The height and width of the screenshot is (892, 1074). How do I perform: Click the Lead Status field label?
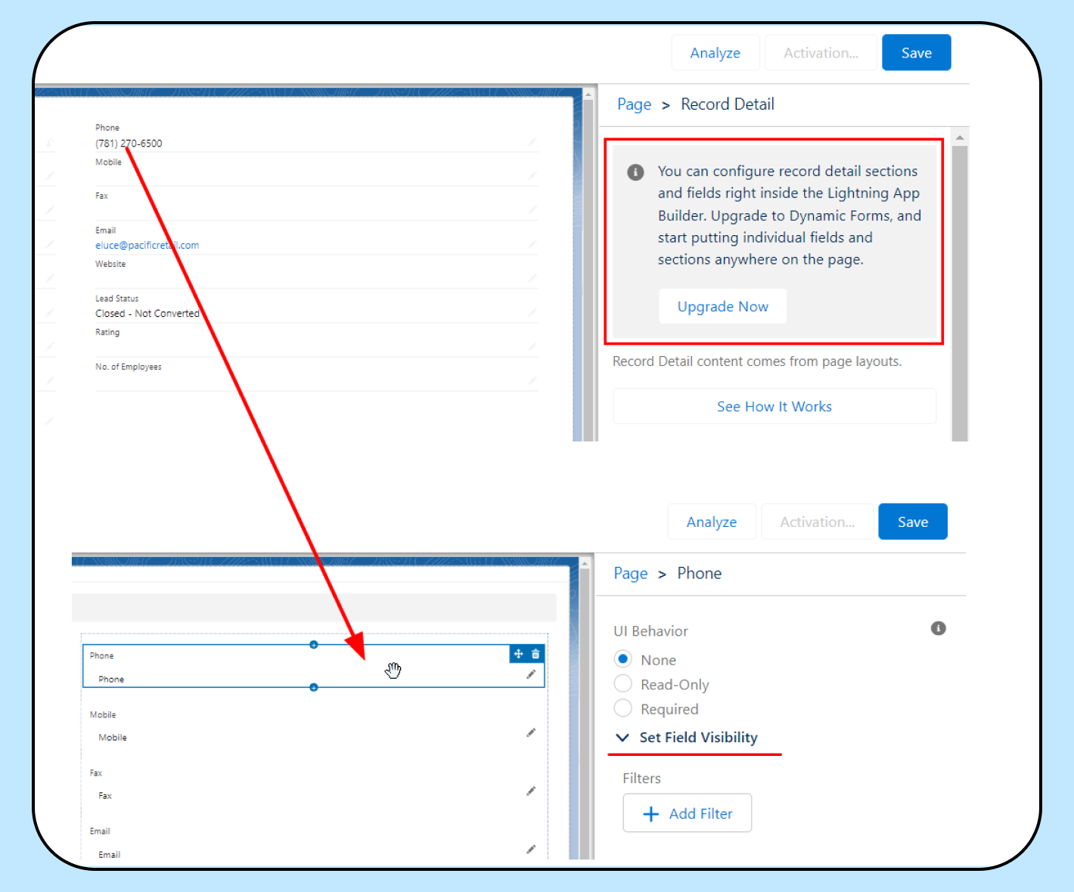coord(117,299)
